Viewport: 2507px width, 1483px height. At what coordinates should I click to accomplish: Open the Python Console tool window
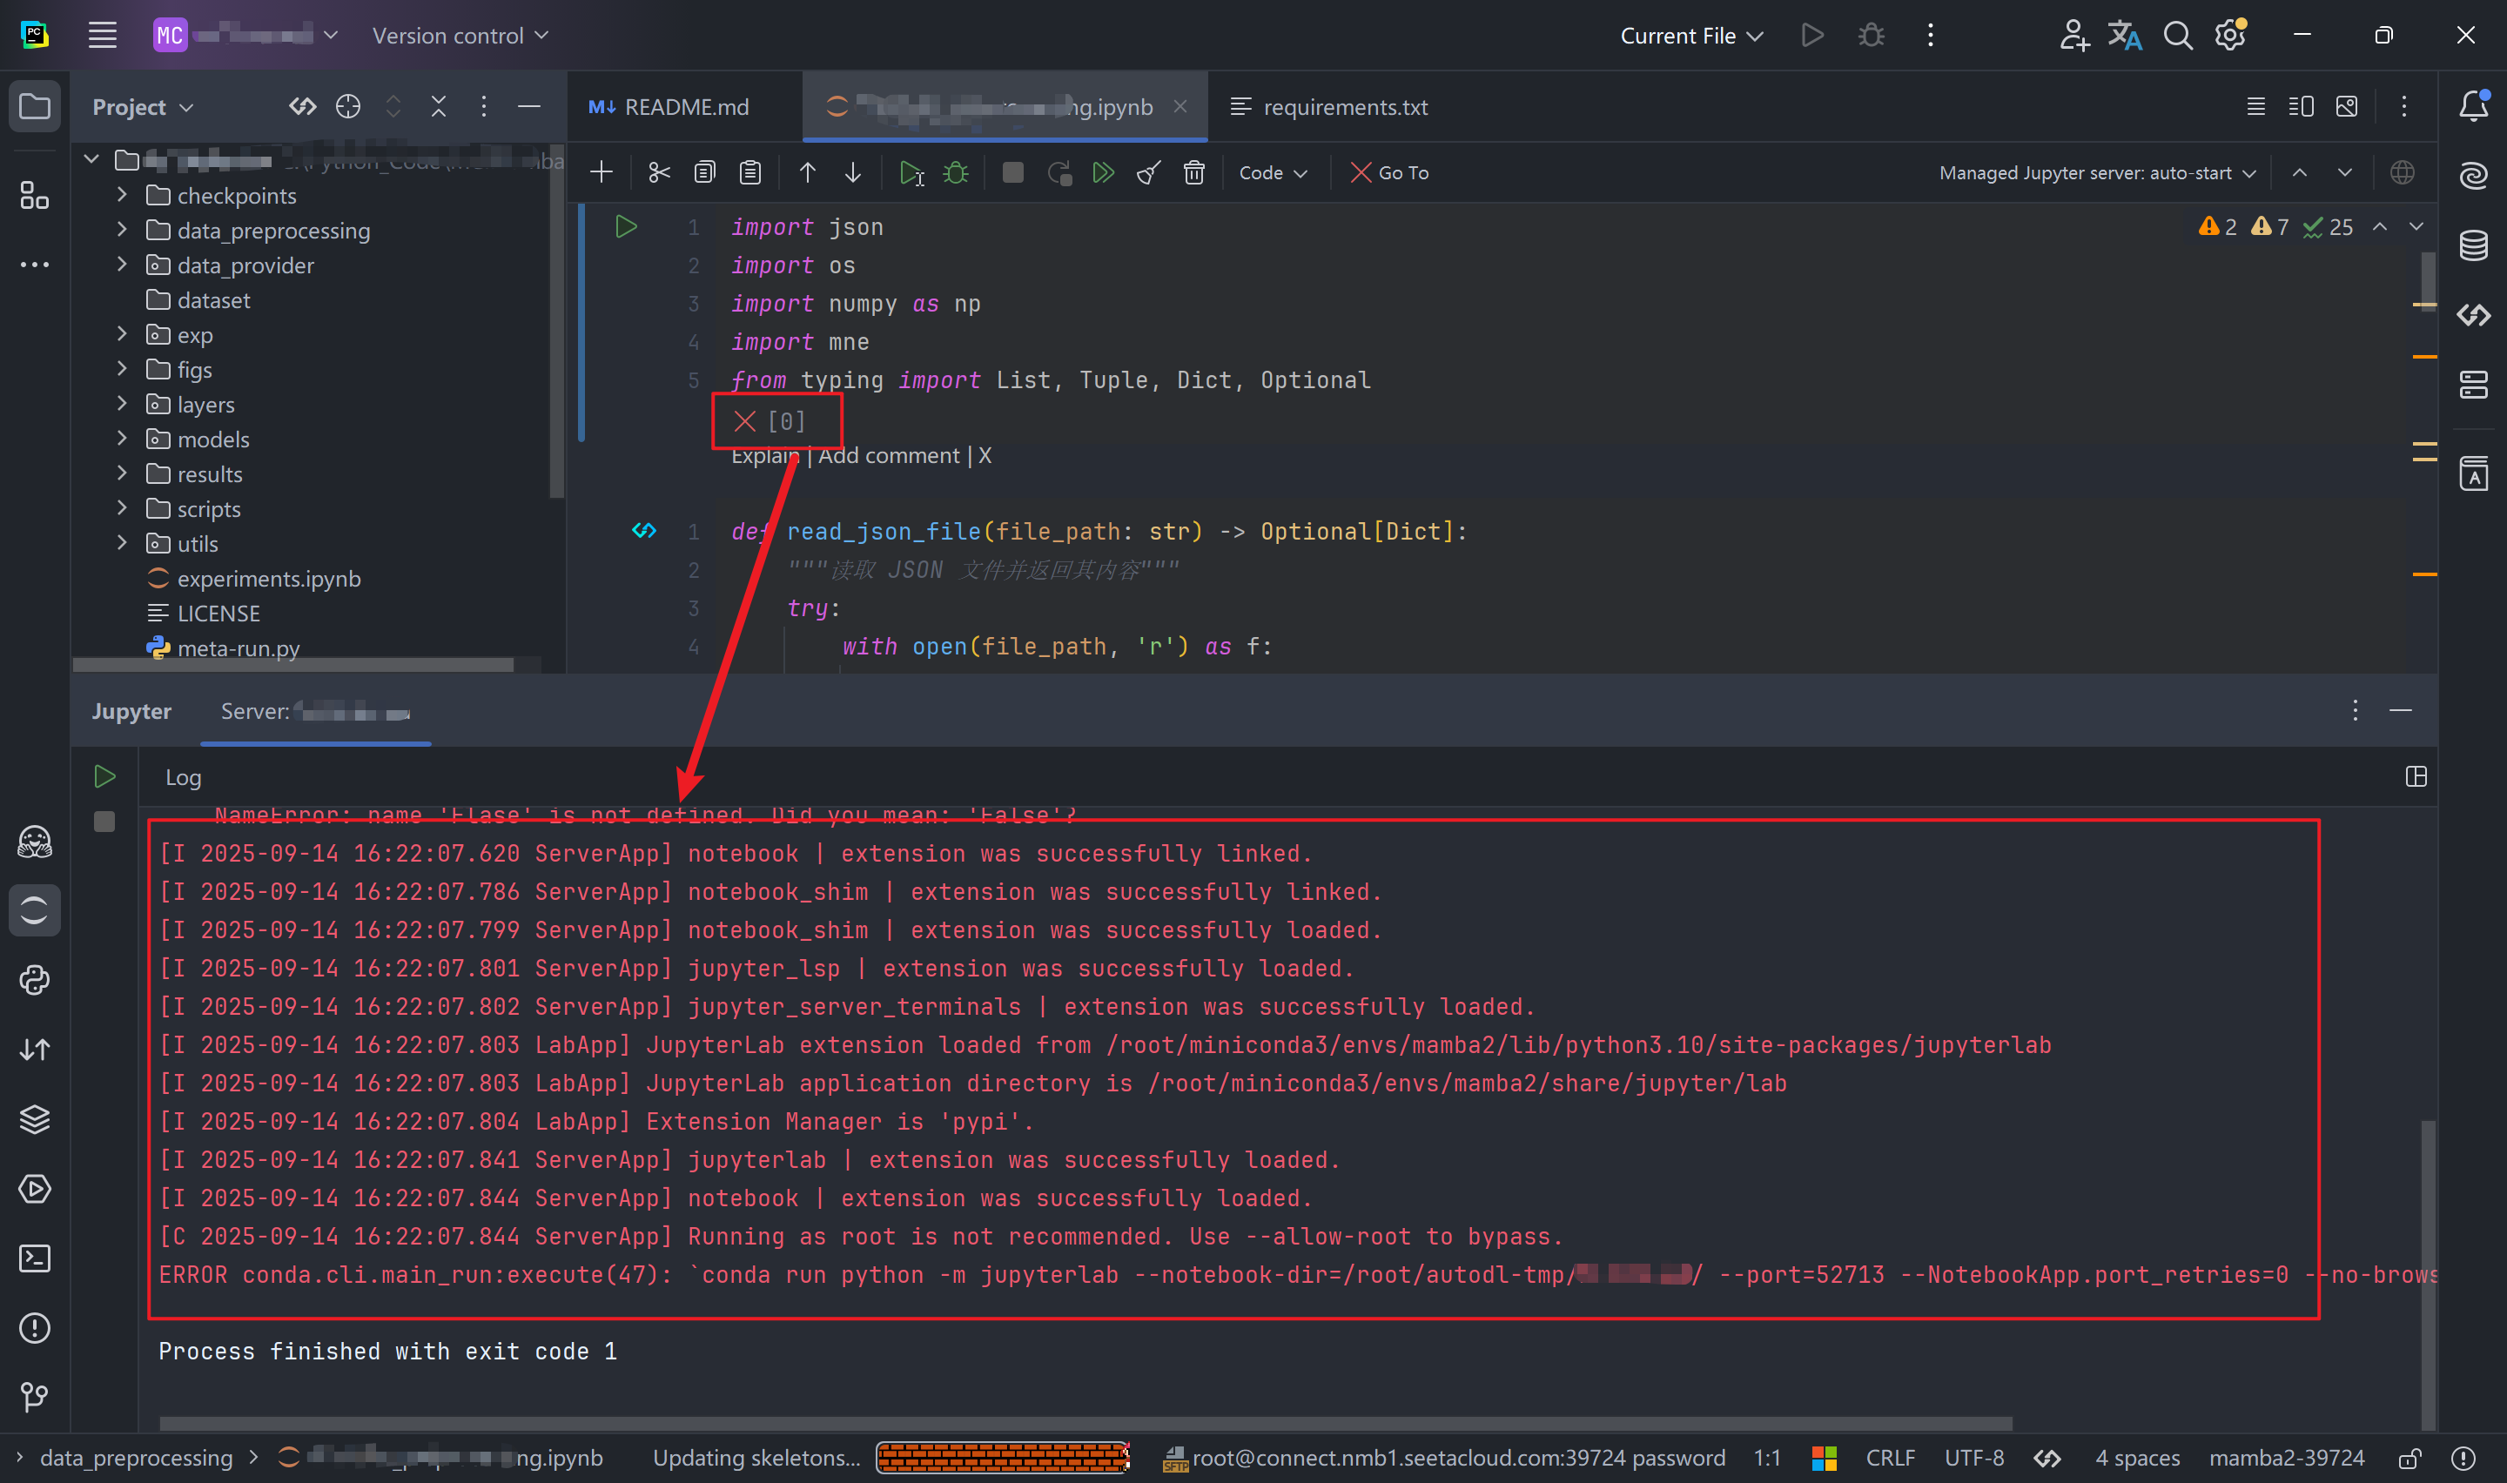(x=35, y=980)
